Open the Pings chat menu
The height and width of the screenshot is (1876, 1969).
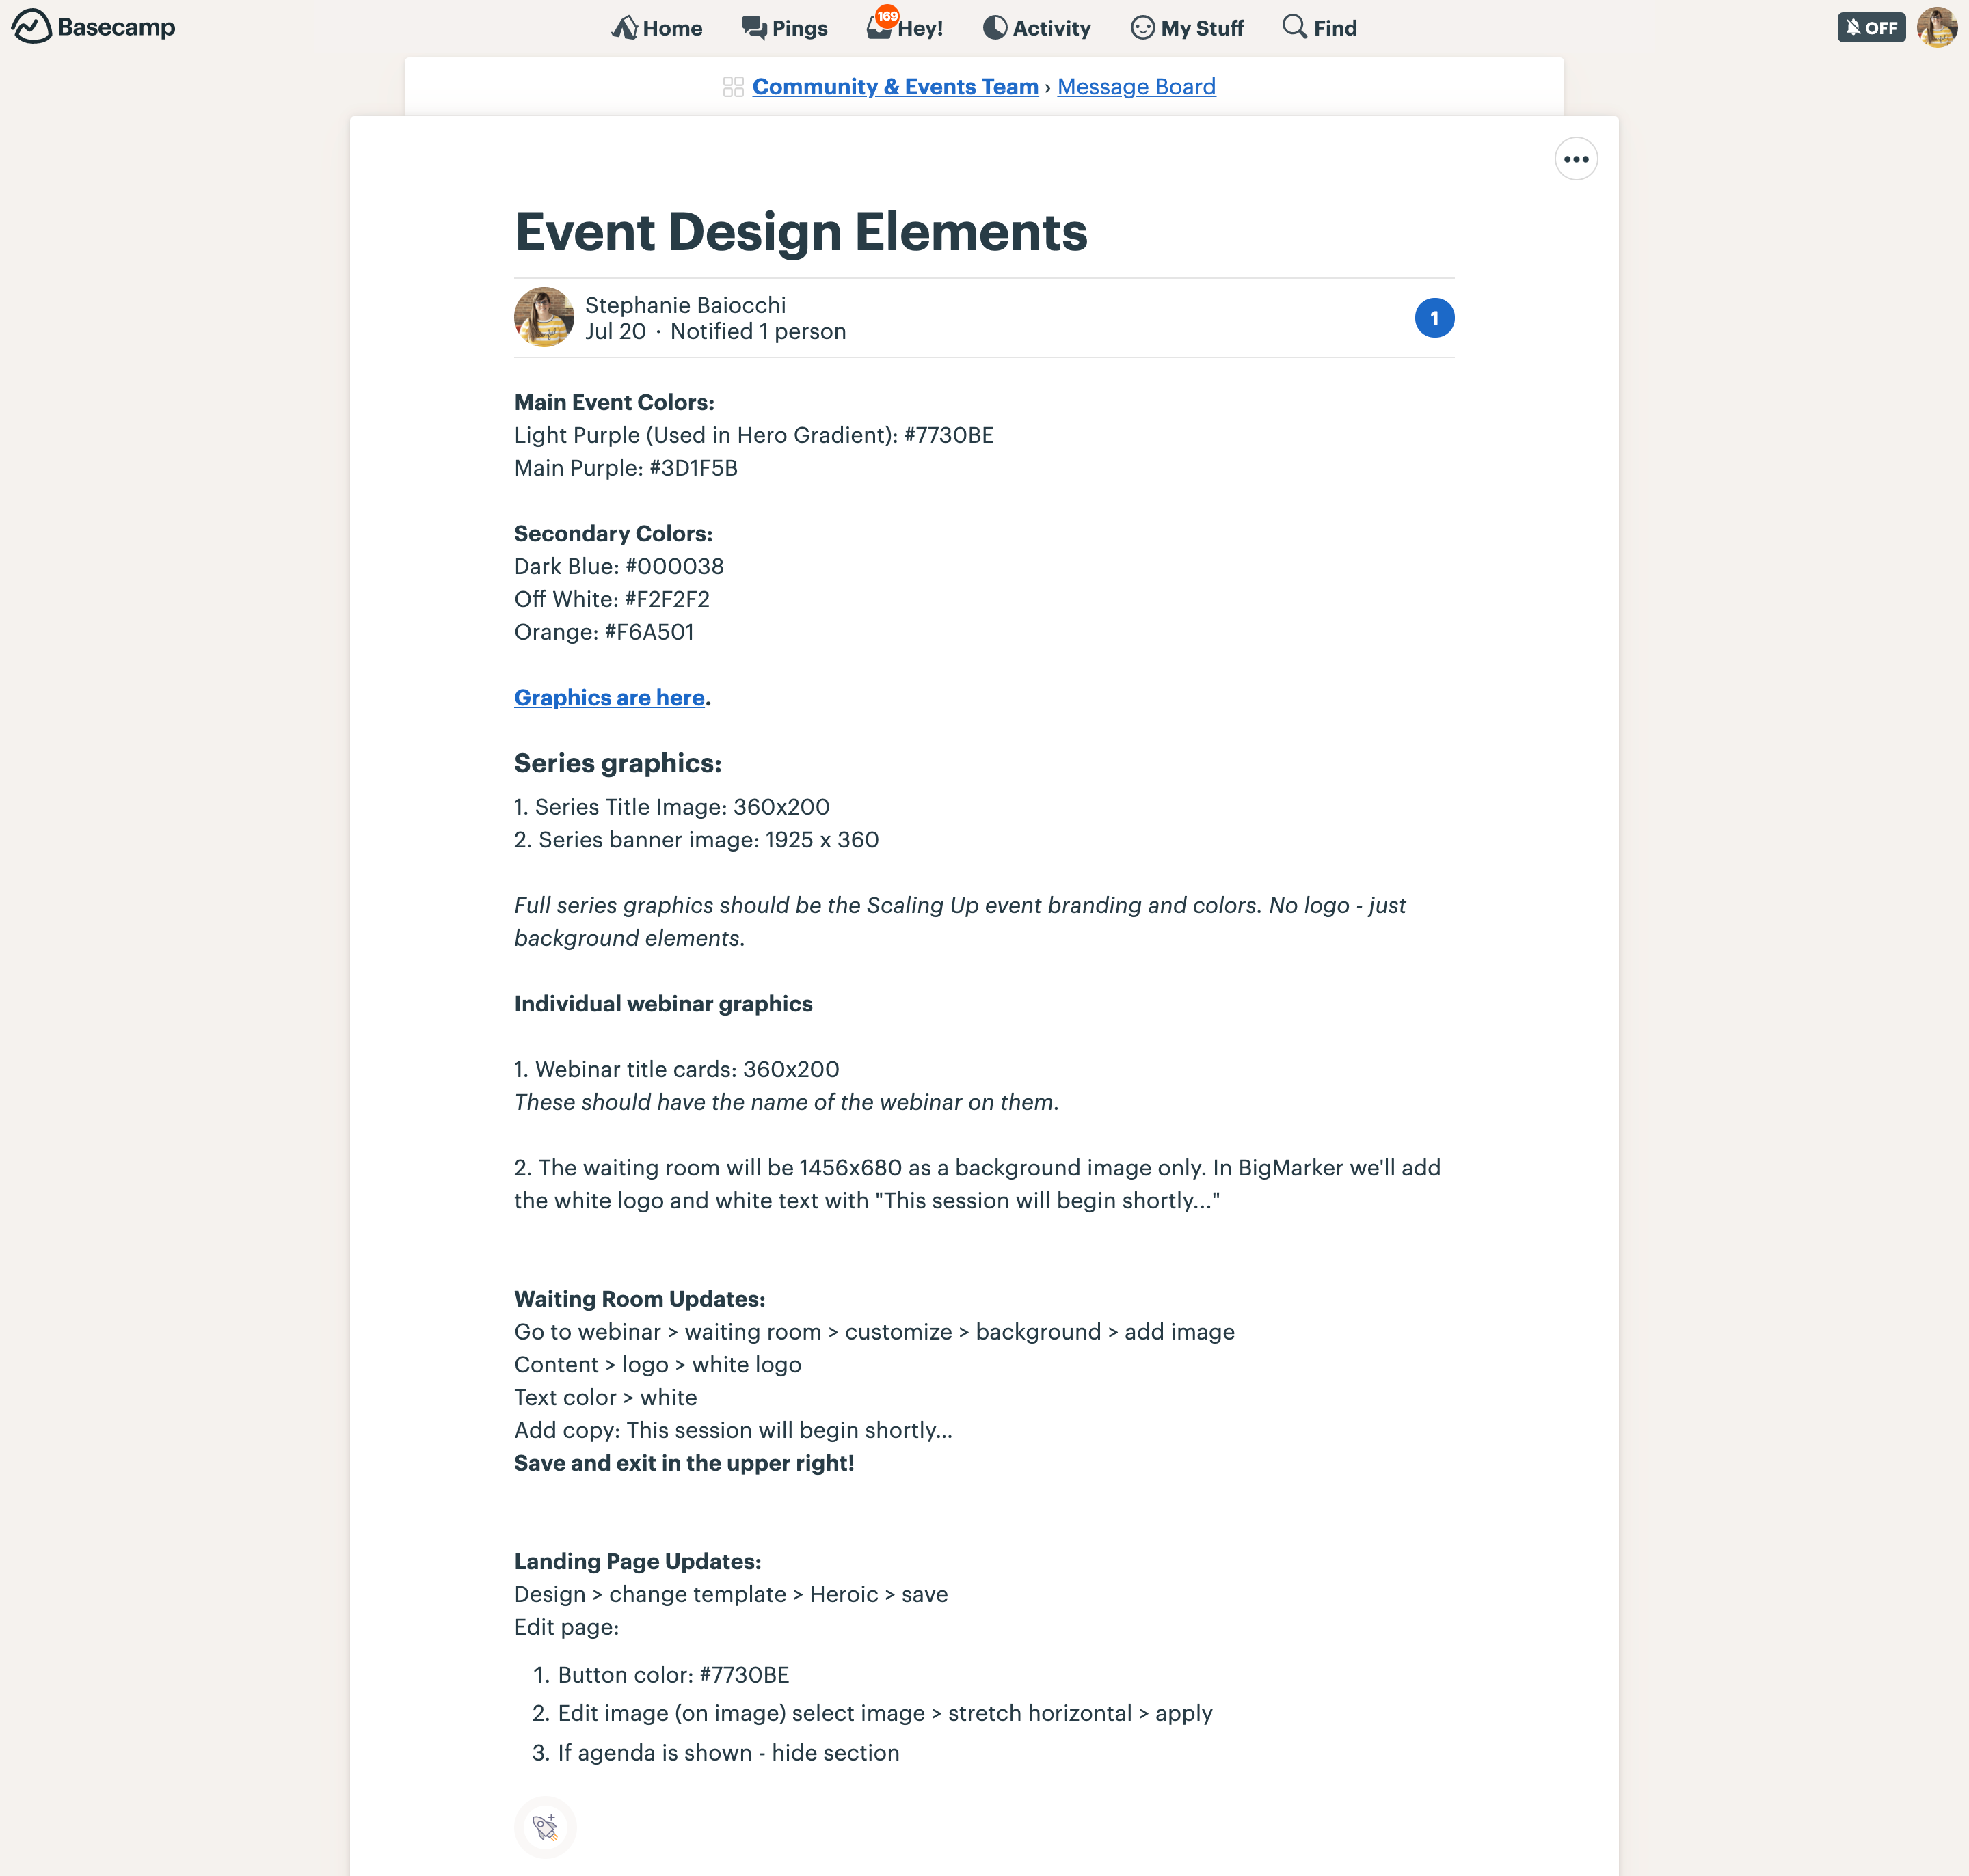(x=784, y=28)
